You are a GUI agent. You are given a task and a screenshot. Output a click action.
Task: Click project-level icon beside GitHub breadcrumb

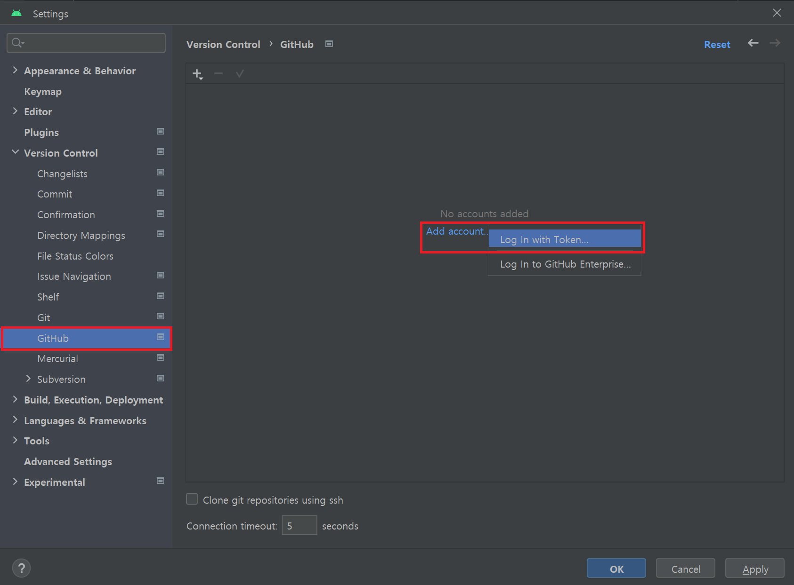coord(329,44)
